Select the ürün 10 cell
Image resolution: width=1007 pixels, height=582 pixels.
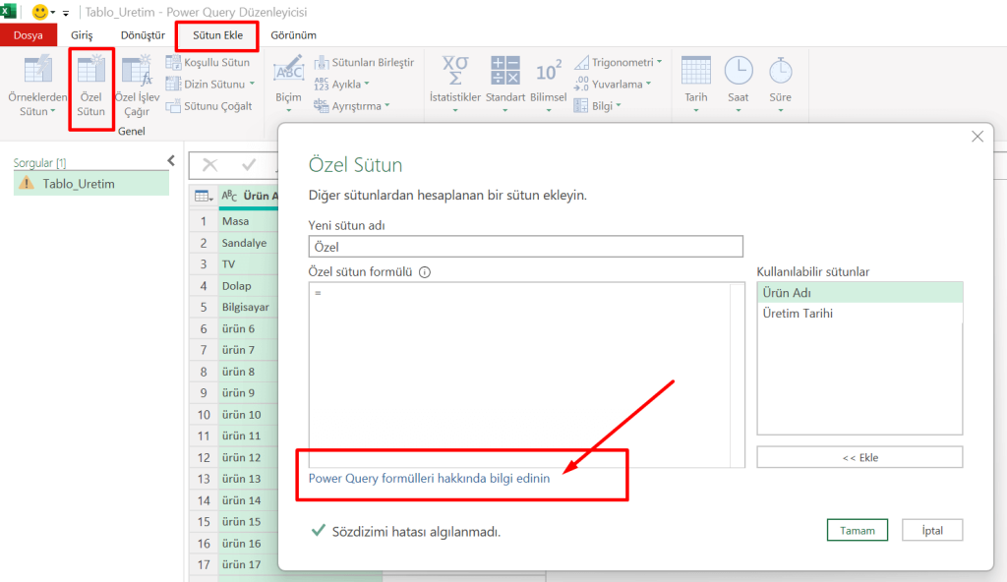click(249, 414)
